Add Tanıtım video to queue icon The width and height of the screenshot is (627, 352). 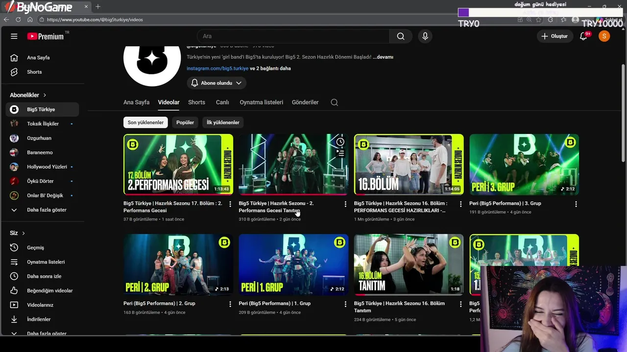coord(340,153)
